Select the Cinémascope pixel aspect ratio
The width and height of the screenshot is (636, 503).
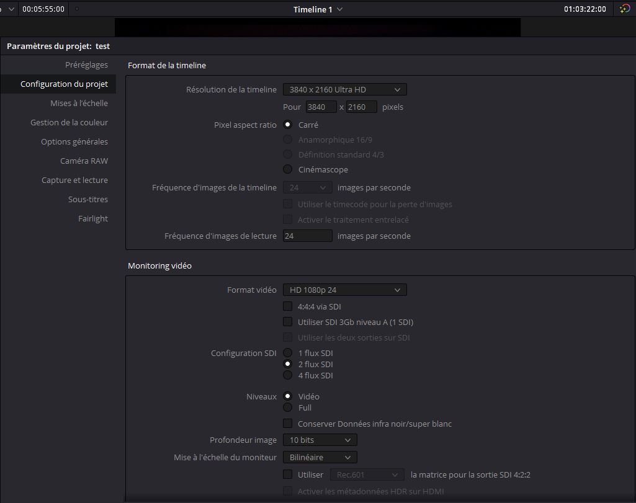288,169
